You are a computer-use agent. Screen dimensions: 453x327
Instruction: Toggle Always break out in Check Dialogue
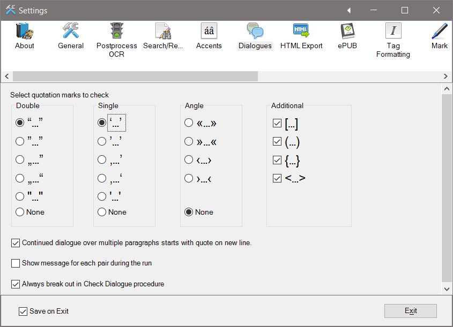(16, 284)
